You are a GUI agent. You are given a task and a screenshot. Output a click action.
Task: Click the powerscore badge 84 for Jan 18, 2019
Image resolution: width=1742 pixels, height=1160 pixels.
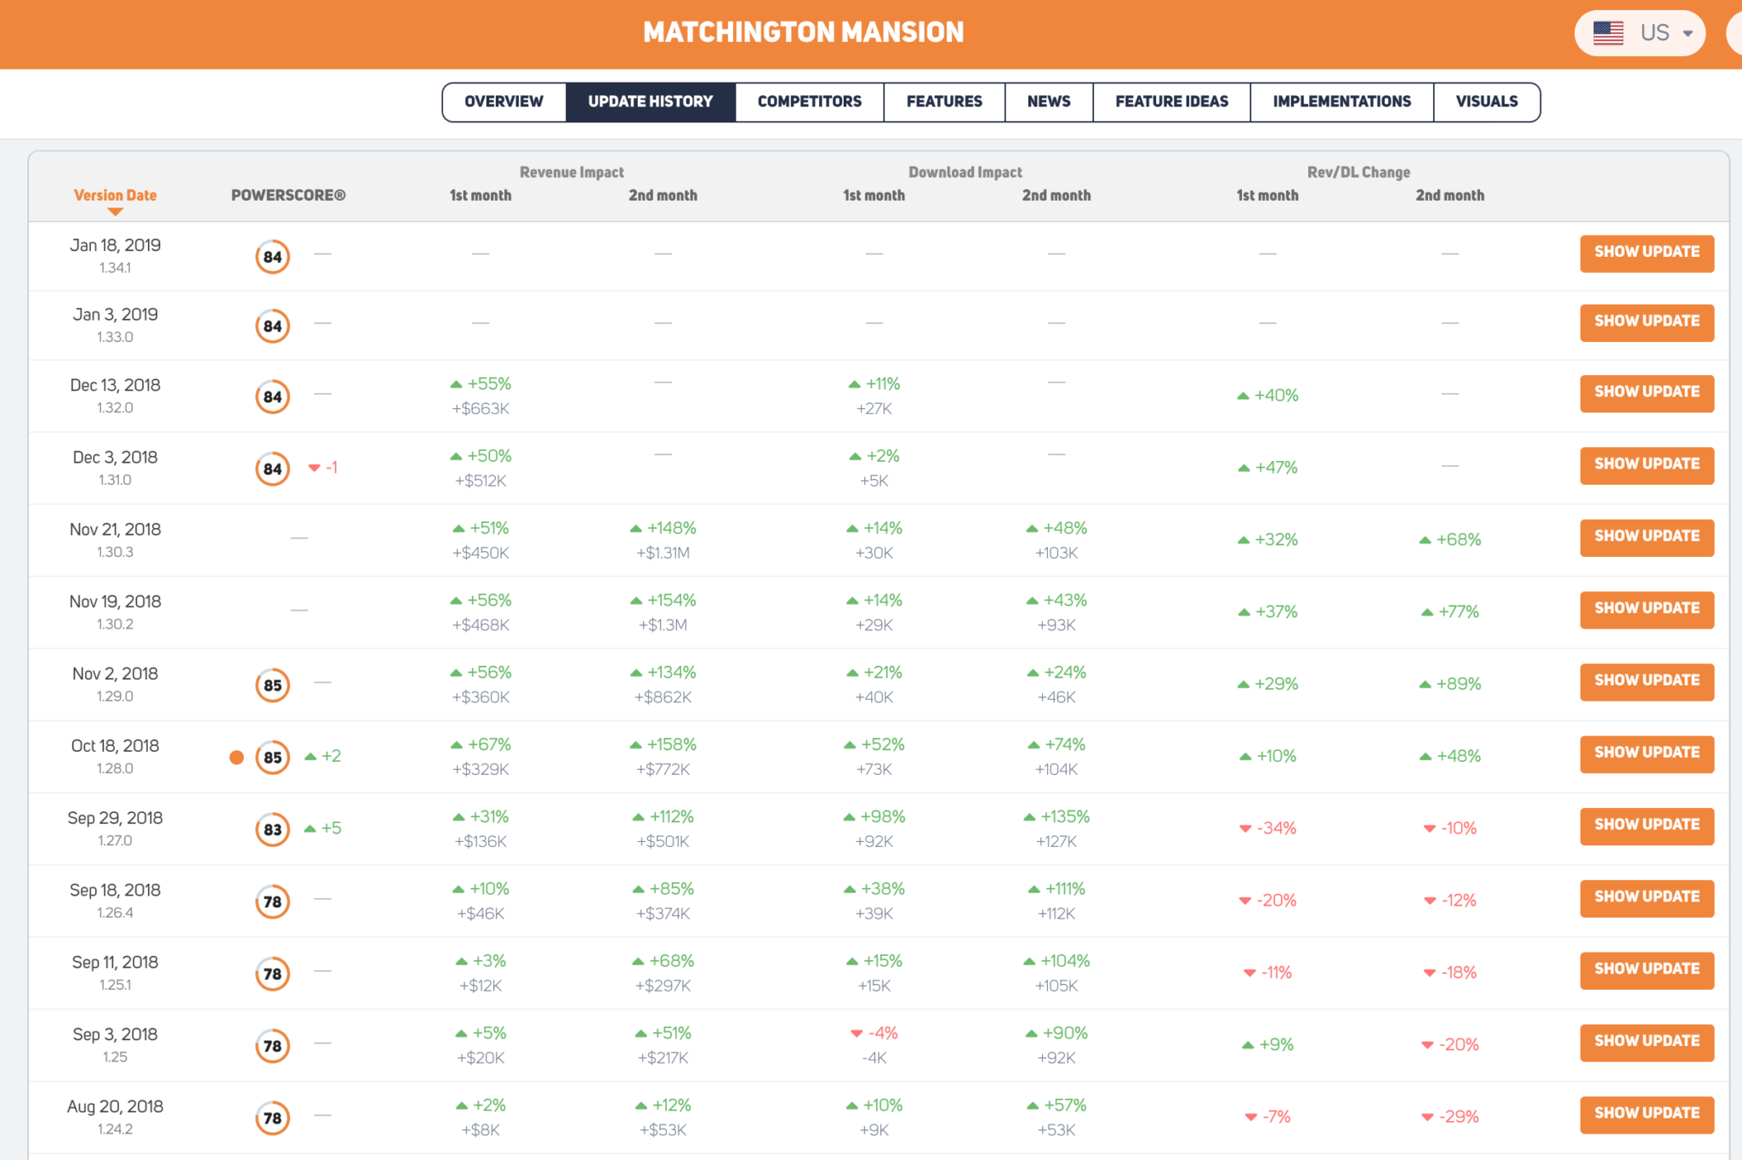(x=272, y=256)
